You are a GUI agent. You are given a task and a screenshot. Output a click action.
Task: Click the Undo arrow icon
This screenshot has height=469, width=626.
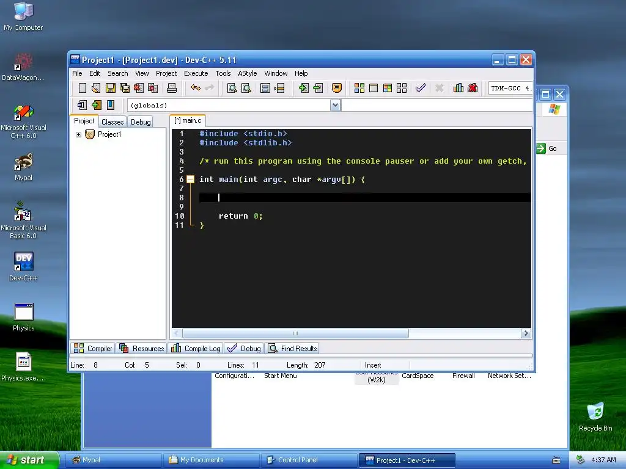click(195, 88)
